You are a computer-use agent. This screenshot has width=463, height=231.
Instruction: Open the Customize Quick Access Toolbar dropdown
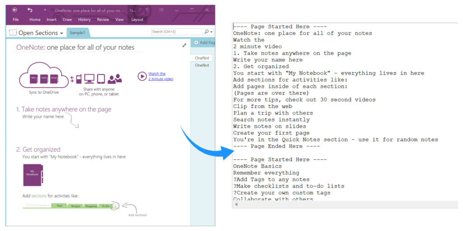coord(45,10)
